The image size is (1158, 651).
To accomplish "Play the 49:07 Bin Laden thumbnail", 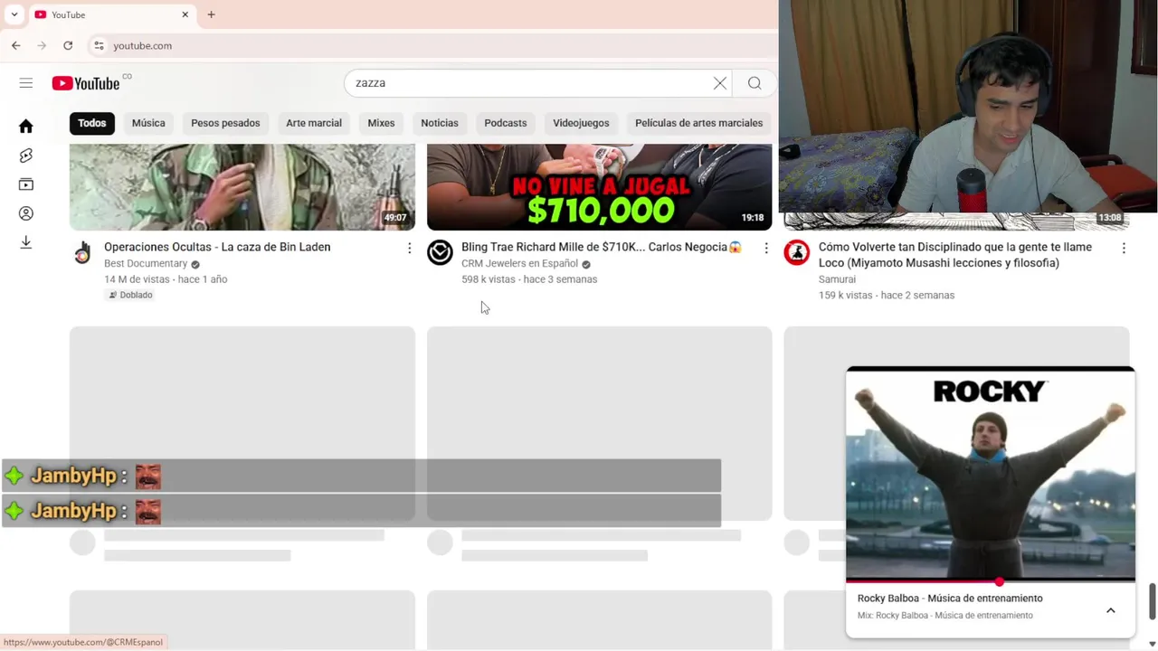I will pos(242,186).
